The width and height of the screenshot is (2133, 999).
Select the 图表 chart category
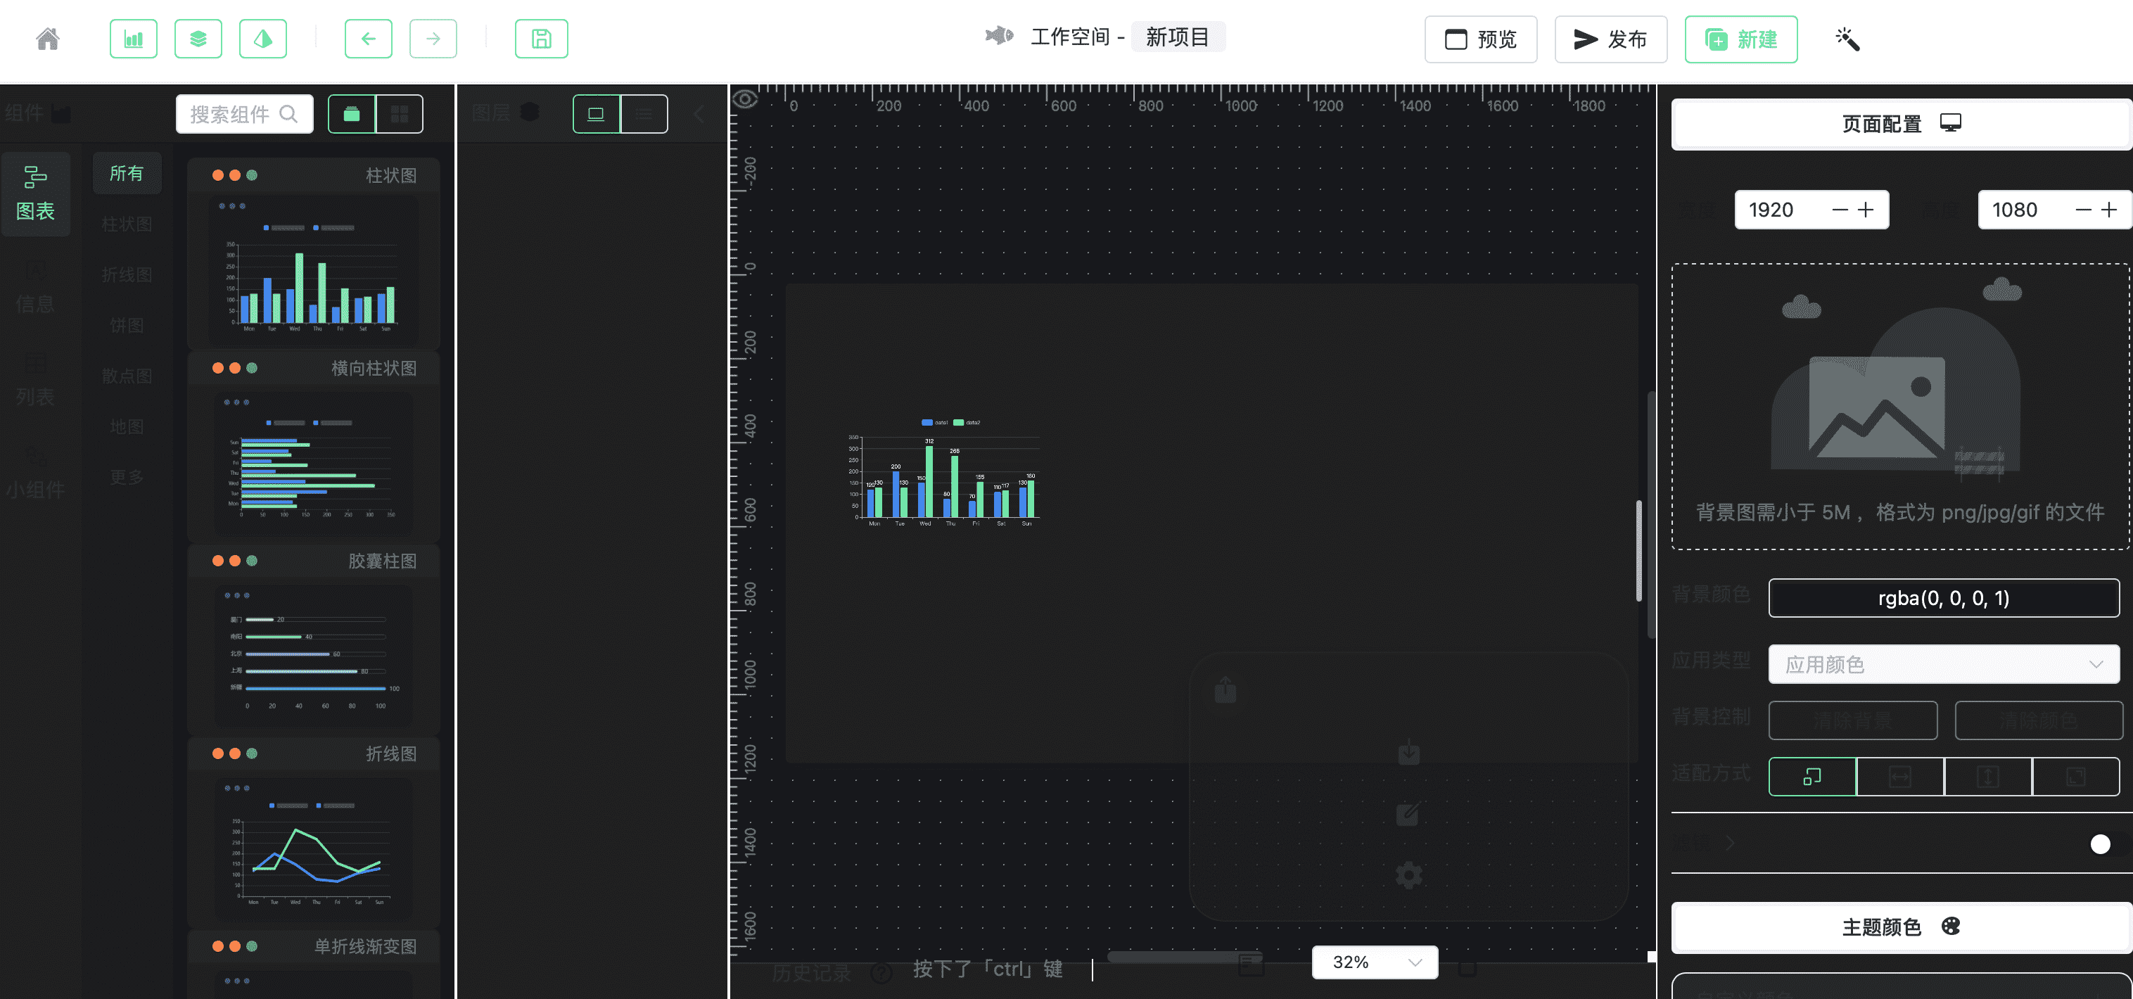pos(36,193)
